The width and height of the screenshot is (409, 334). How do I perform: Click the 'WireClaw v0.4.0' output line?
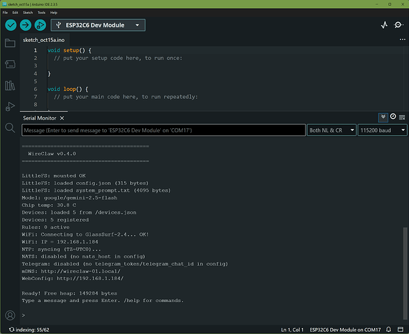(x=52, y=154)
